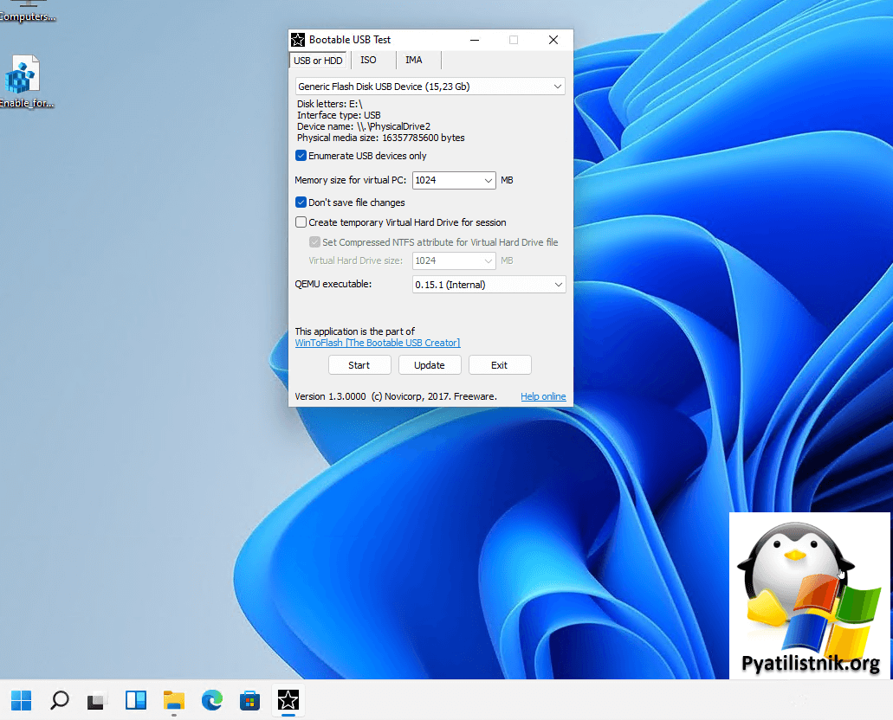The width and height of the screenshot is (893, 720).
Task: Launch File Explorer from the taskbar
Action: pos(174,699)
